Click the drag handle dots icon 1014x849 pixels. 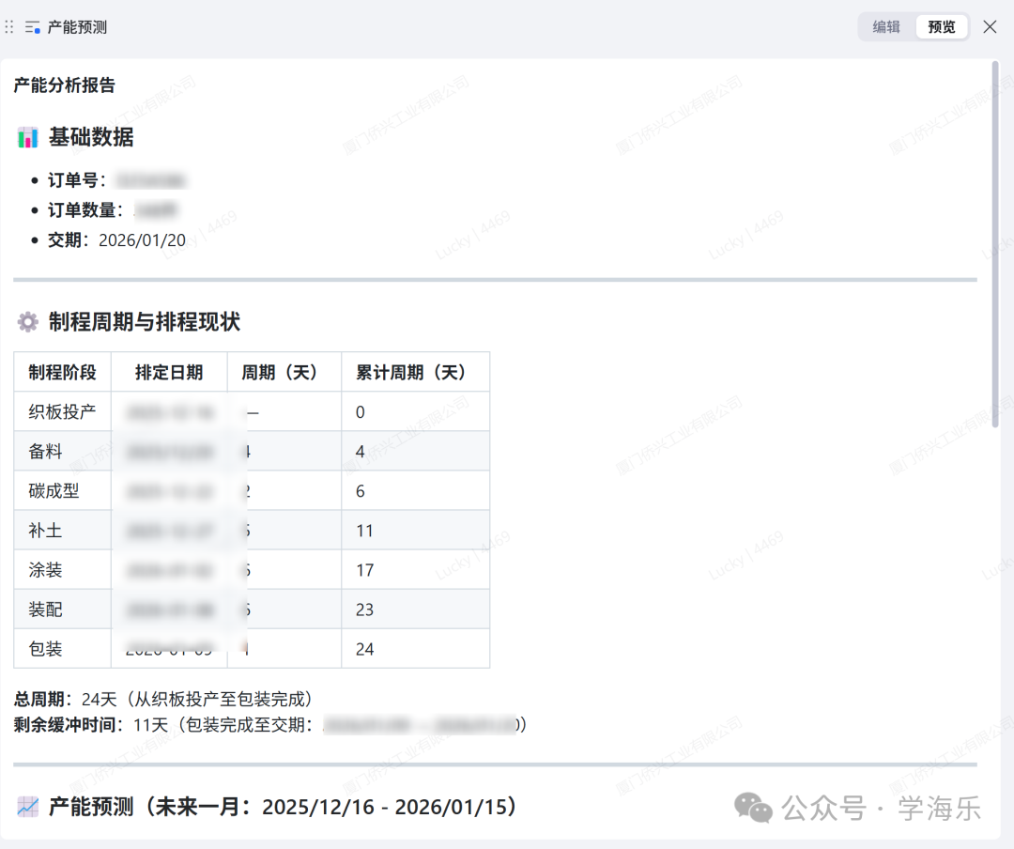[x=9, y=27]
